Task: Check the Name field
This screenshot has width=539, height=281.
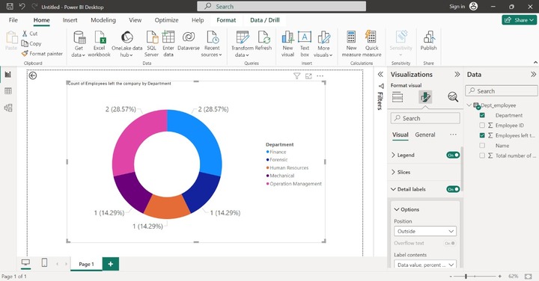Action: (x=482, y=146)
